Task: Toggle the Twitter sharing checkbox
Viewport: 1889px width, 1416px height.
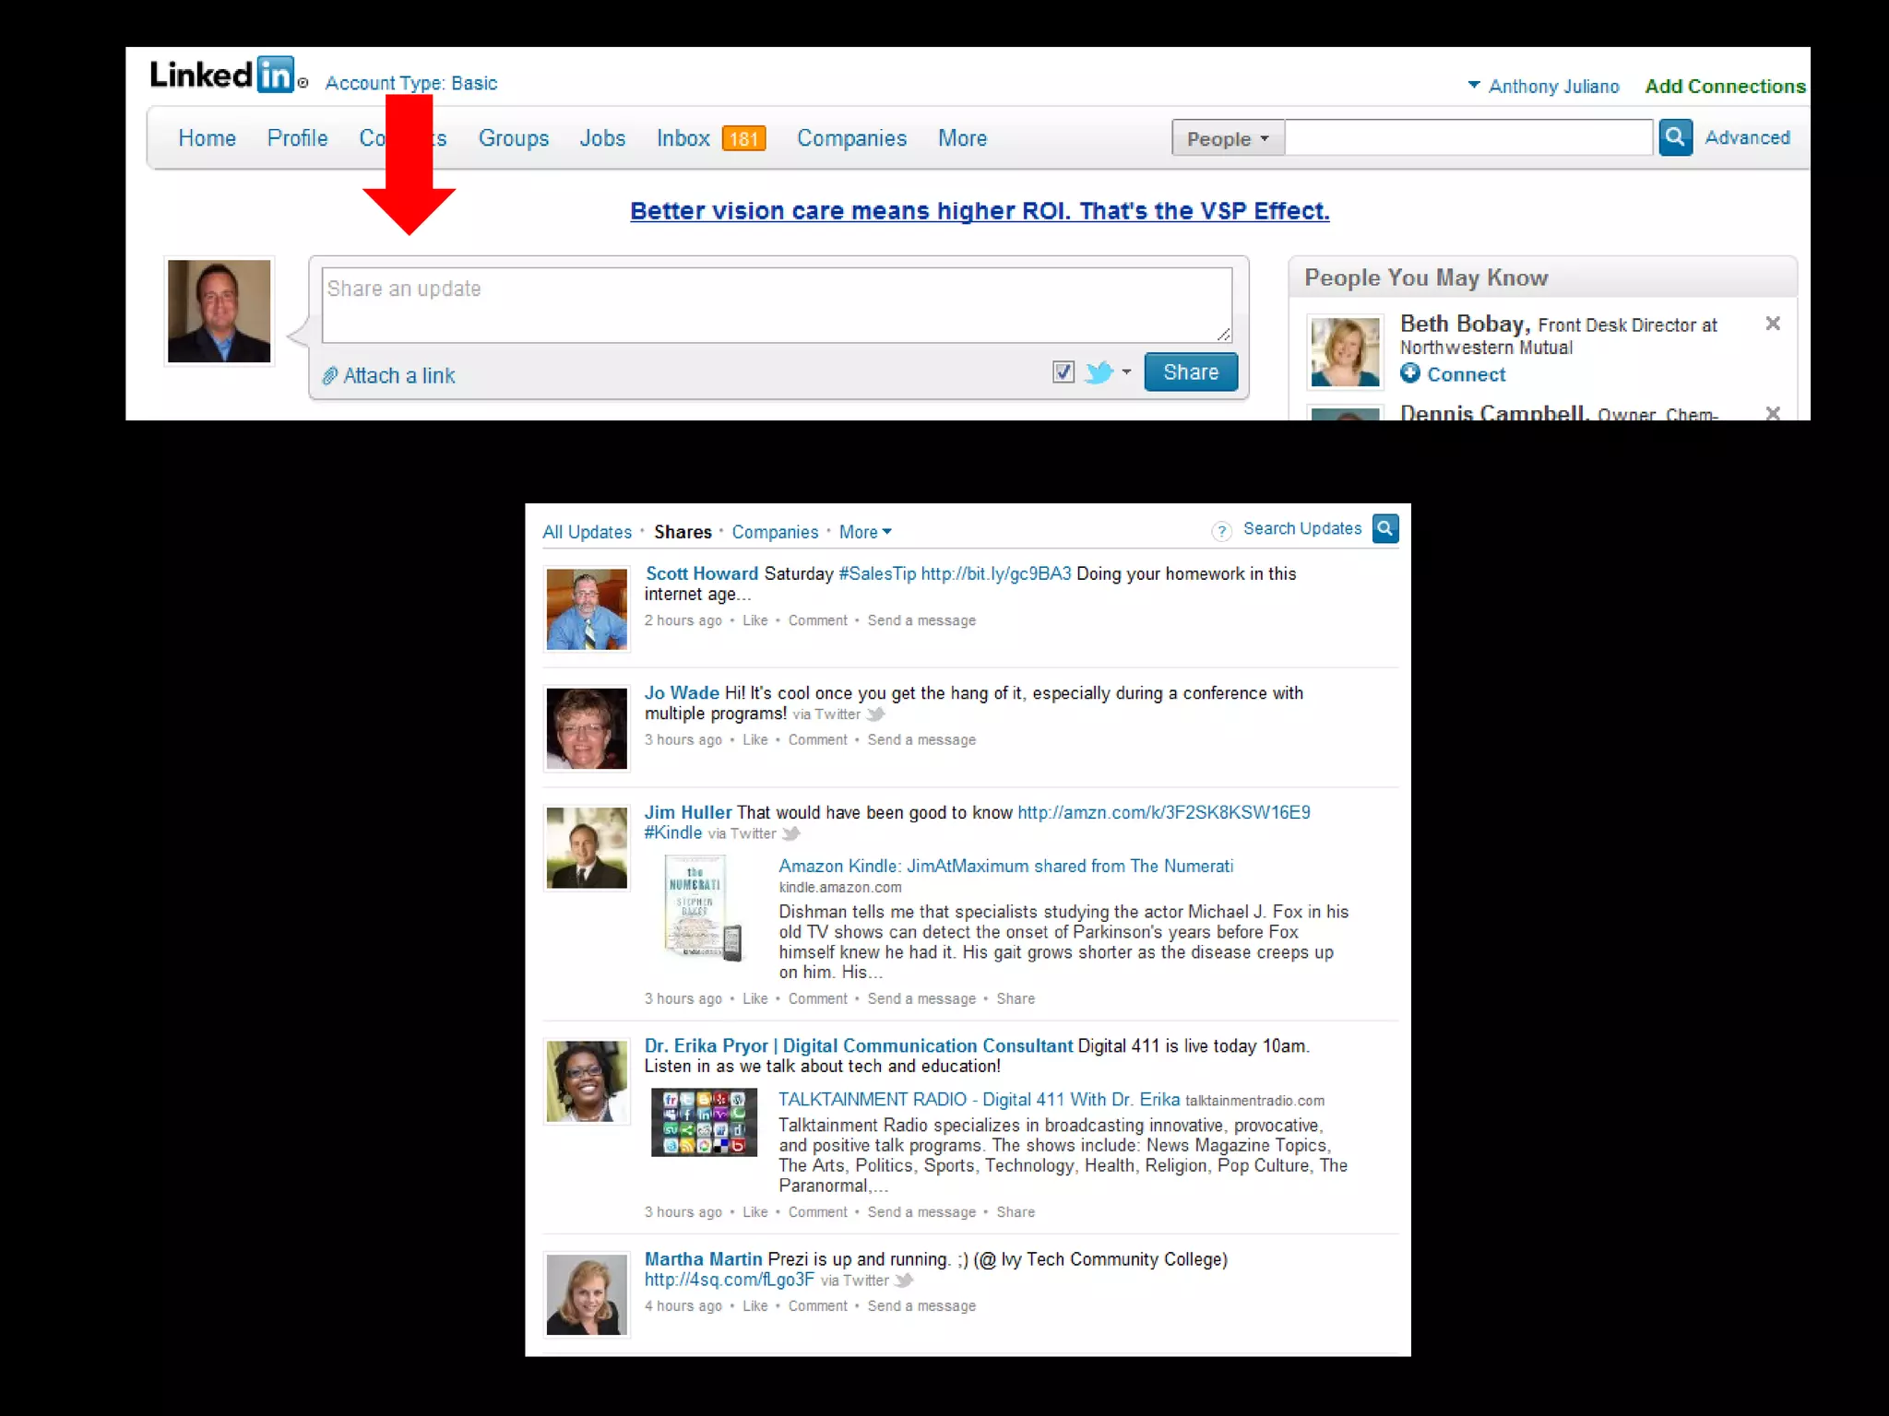Action: pyautogui.click(x=1063, y=372)
